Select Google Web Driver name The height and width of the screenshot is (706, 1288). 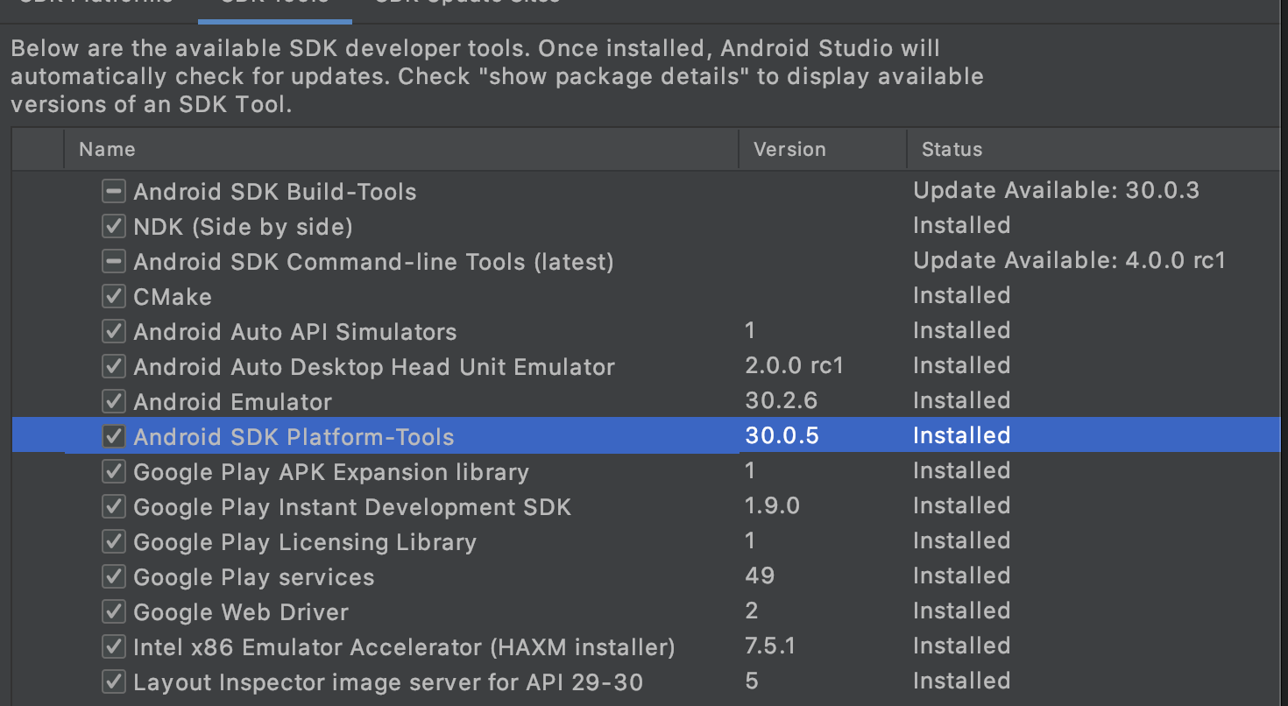(241, 612)
